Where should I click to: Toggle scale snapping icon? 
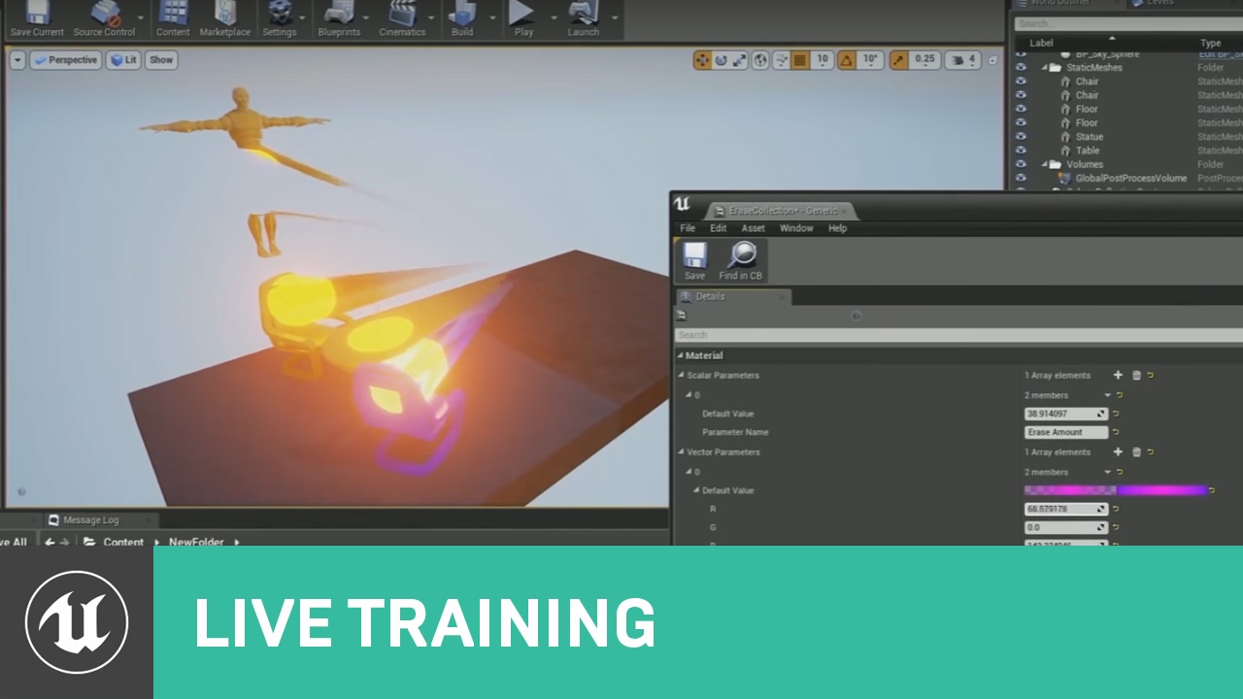899,60
